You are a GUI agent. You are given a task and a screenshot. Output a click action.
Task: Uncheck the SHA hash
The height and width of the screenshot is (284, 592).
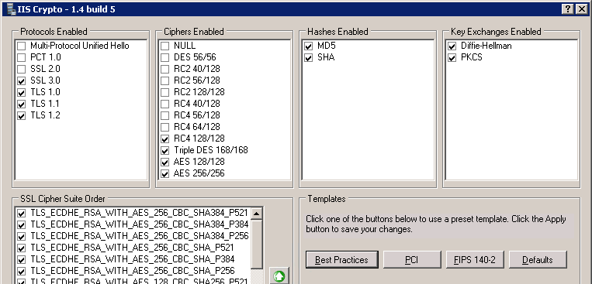click(309, 57)
